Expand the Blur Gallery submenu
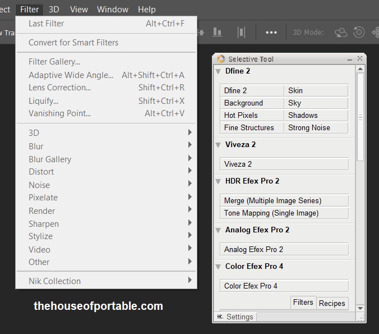 [x=107, y=159]
